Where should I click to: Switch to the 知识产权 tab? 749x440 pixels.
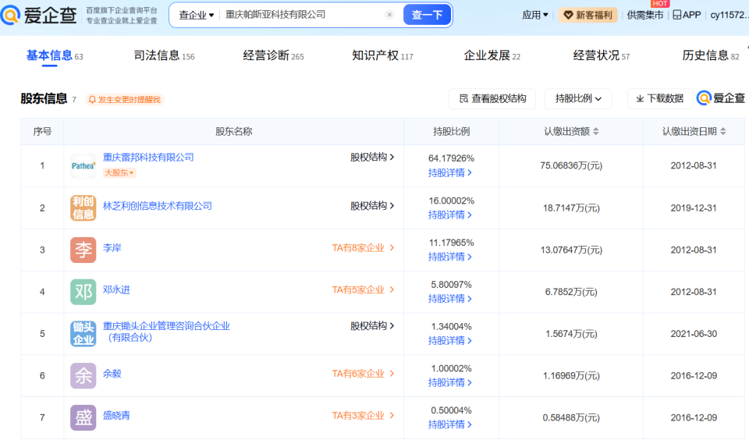pyautogui.click(x=382, y=55)
